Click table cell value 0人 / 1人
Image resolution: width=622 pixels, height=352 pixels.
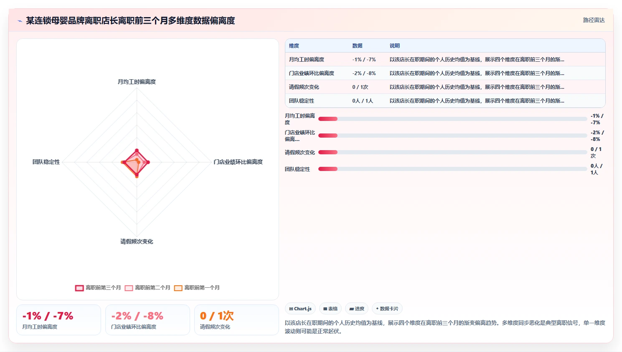pyautogui.click(x=363, y=101)
